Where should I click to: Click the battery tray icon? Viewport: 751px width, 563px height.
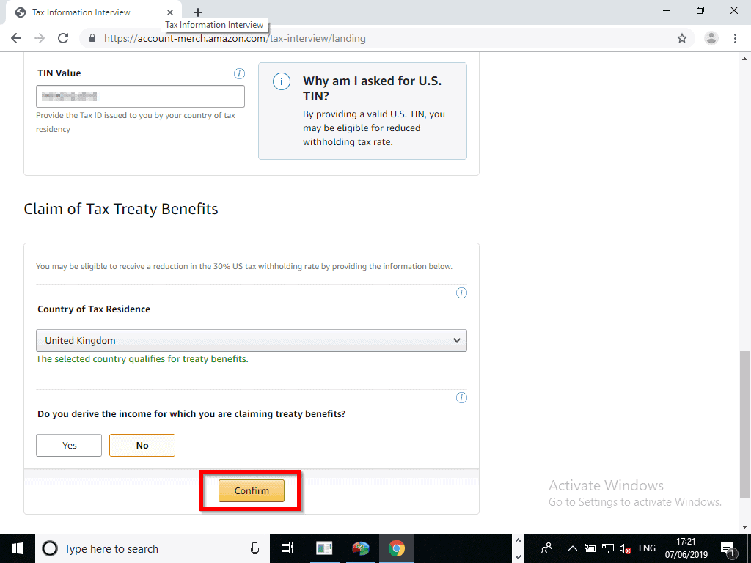click(590, 548)
